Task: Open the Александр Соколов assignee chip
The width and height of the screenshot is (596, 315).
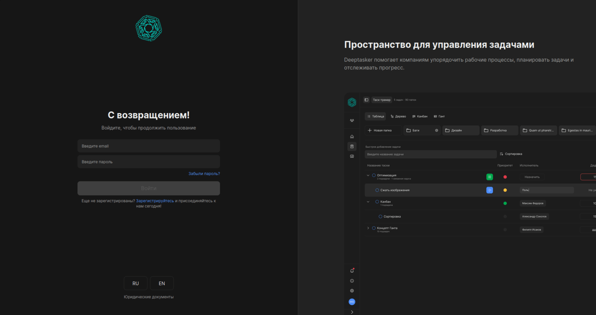Action: 534,216
